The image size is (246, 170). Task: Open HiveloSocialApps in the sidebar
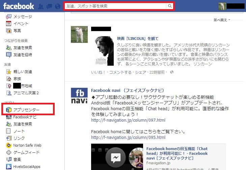coord(27,167)
